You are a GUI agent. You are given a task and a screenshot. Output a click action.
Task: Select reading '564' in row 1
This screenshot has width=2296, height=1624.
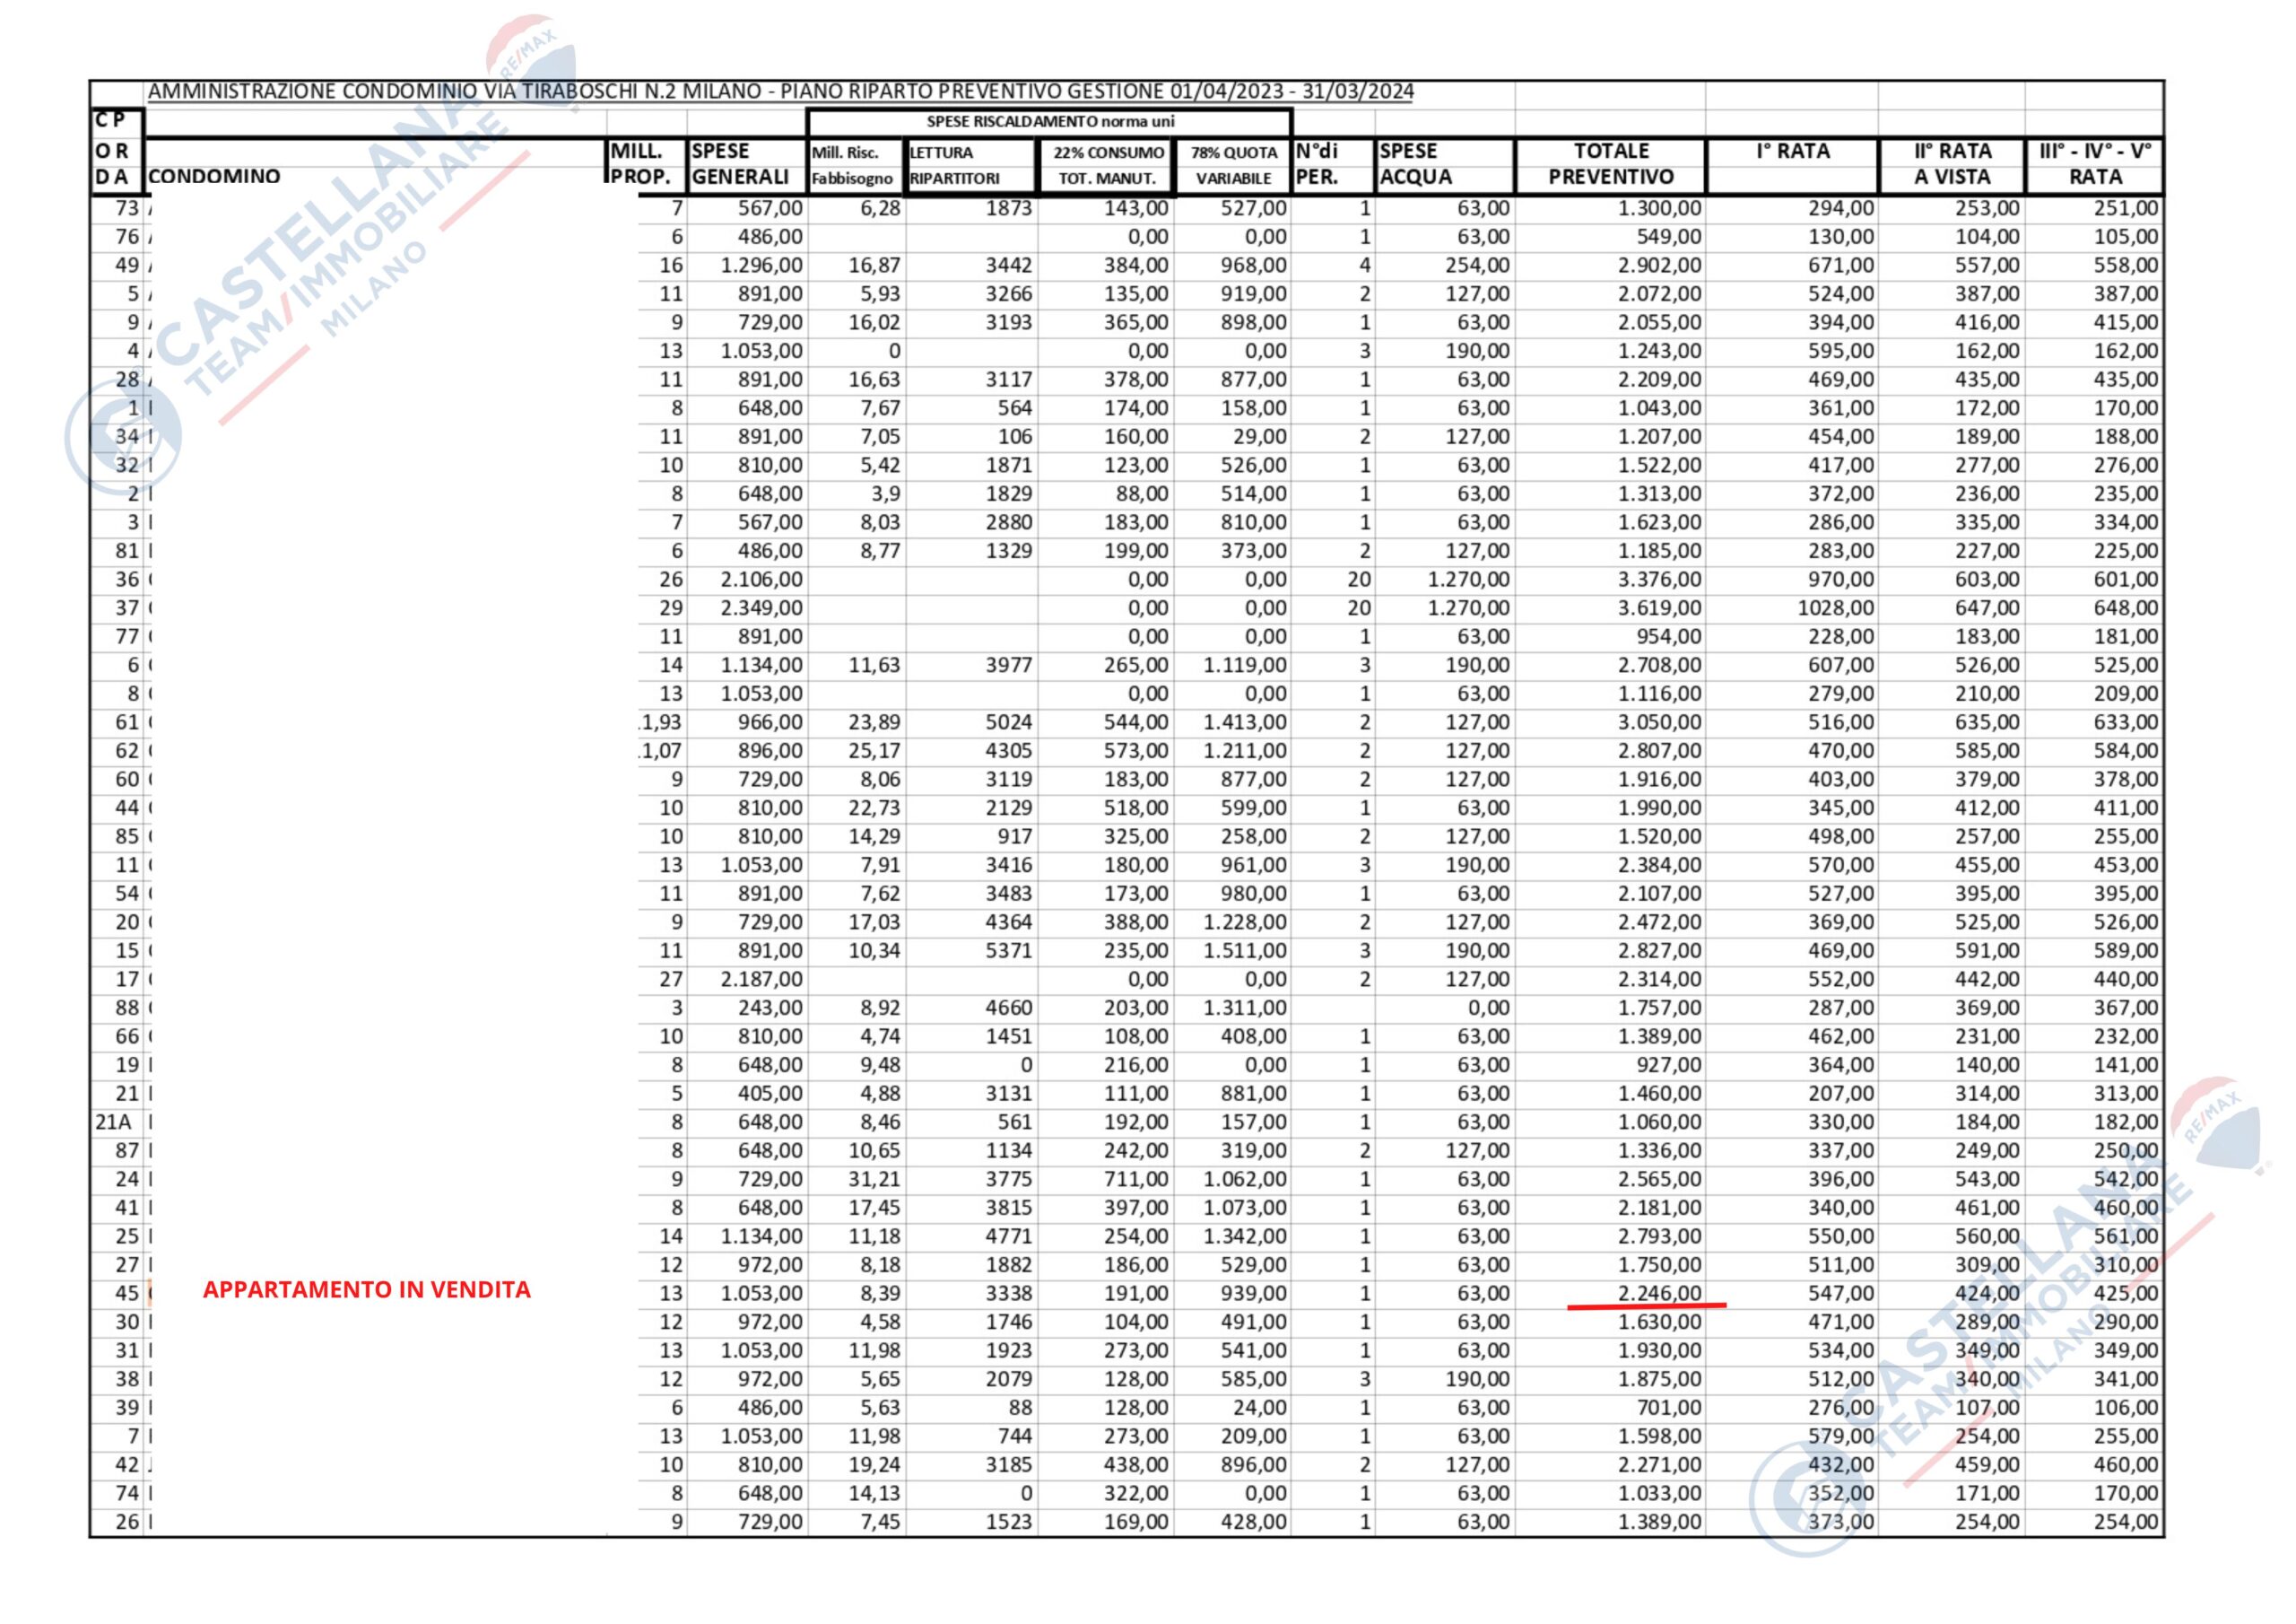coord(1014,408)
